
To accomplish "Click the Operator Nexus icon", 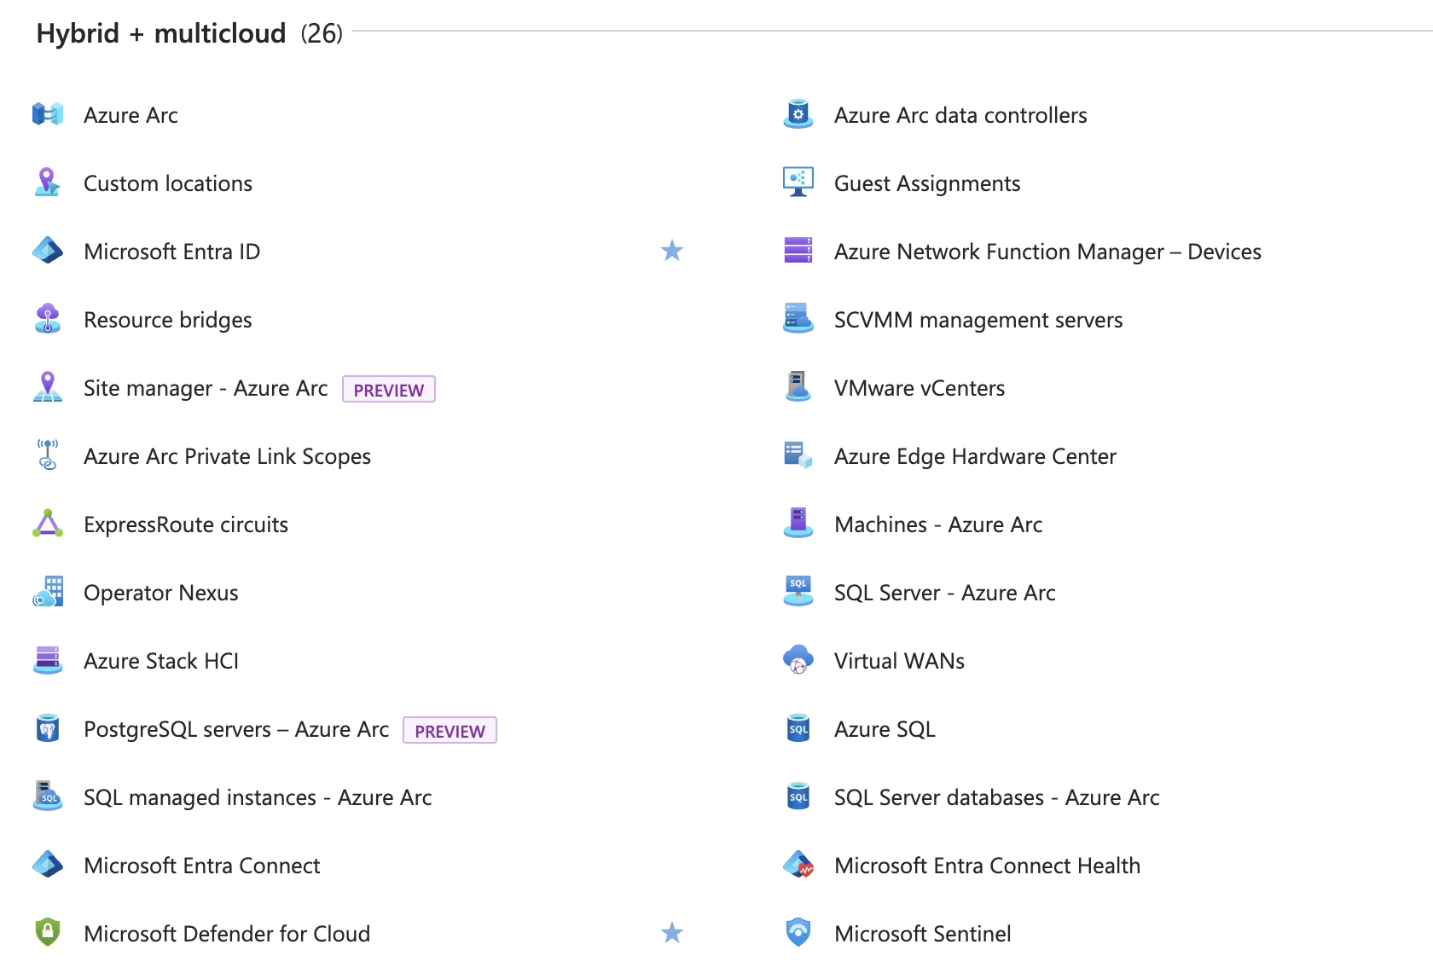I will (x=48, y=592).
